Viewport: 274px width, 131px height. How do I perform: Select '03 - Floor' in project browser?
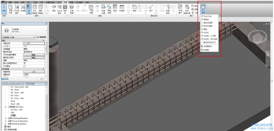15,95
